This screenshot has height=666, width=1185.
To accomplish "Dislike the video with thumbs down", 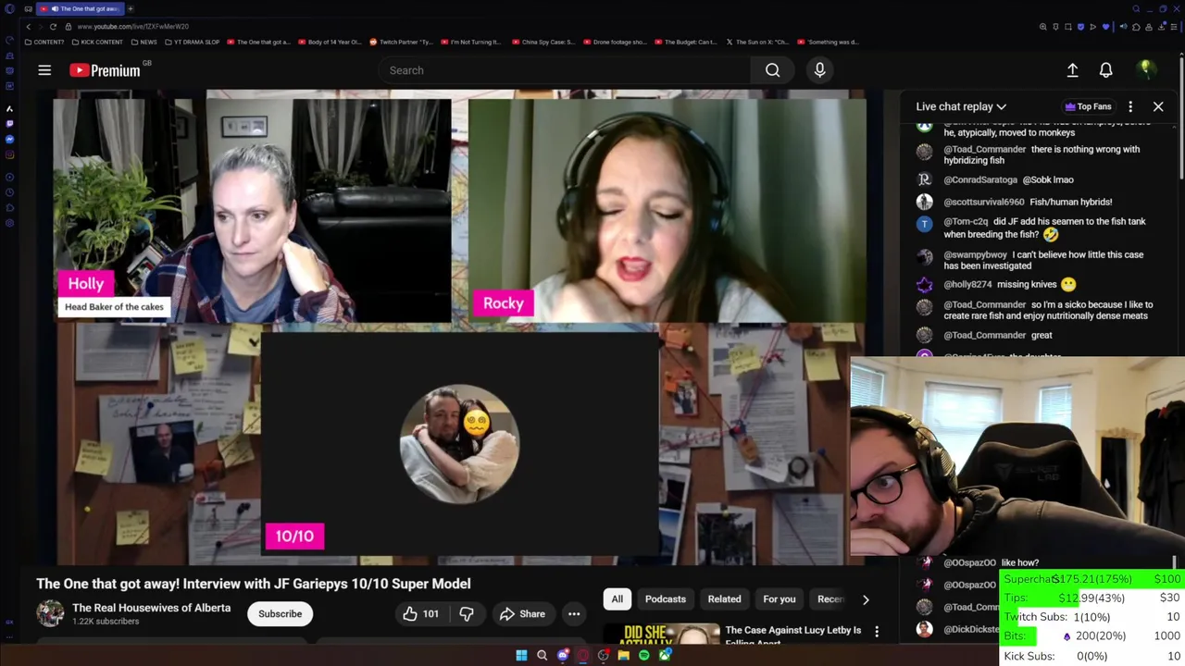I will pyautogui.click(x=467, y=614).
